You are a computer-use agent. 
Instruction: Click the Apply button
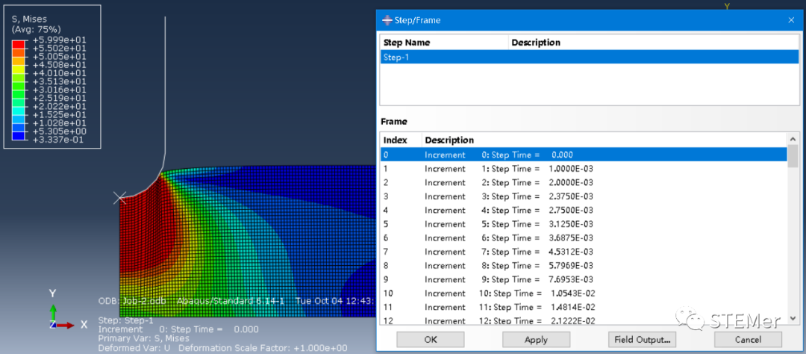[x=536, y=340]
